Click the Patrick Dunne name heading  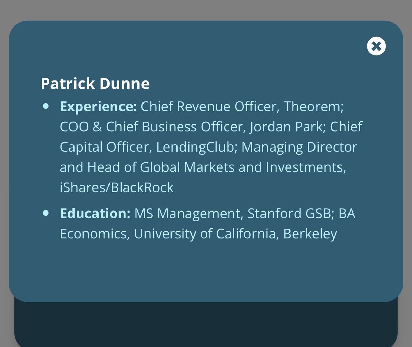95,84
